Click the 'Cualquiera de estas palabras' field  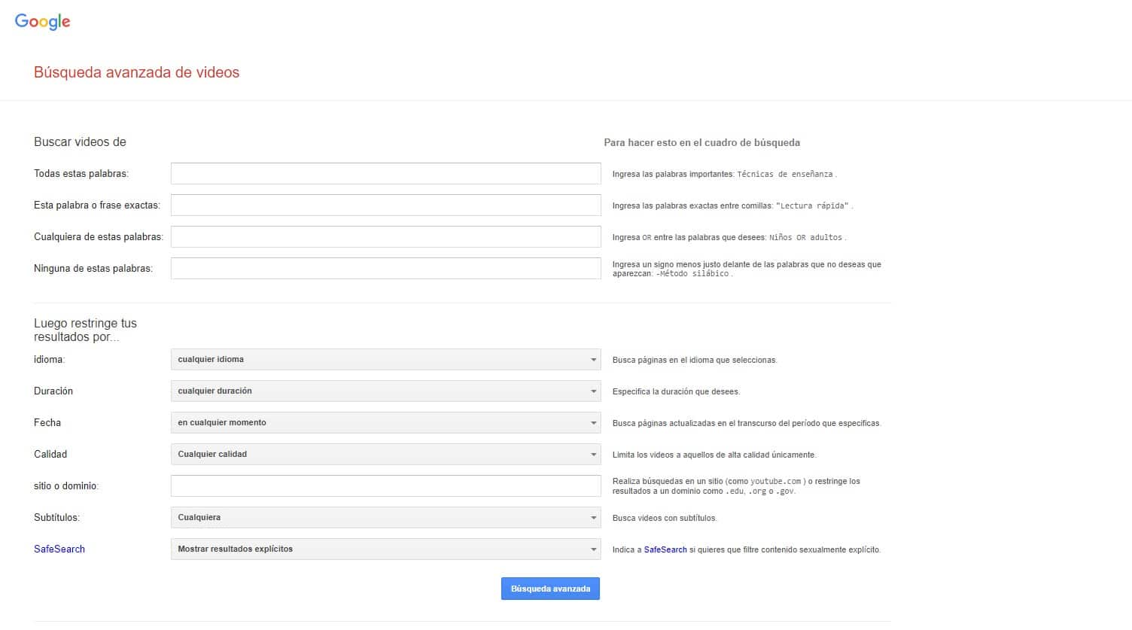pos(385,236)
